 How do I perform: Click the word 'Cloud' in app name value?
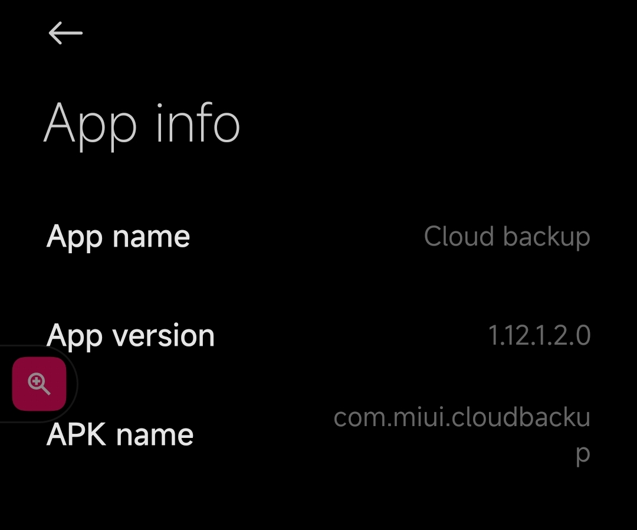pyautogui.click(x=459, y=235)
